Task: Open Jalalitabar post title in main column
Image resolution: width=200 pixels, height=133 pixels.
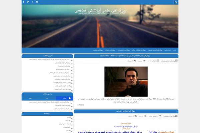Action: click(x=125, y=56)
